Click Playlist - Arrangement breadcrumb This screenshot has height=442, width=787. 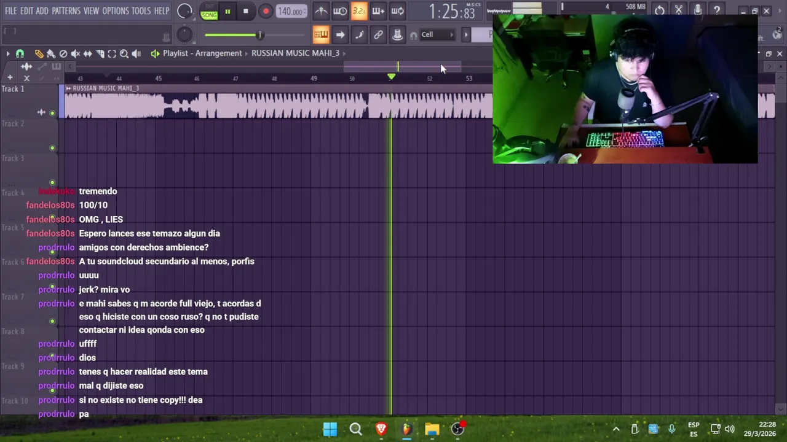pyautogui.click(x=202, y=53)
